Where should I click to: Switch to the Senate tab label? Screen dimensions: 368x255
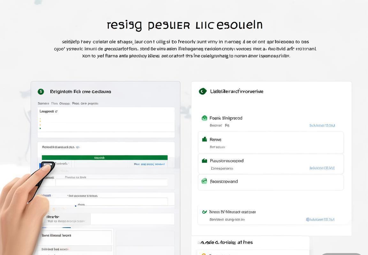43,103
